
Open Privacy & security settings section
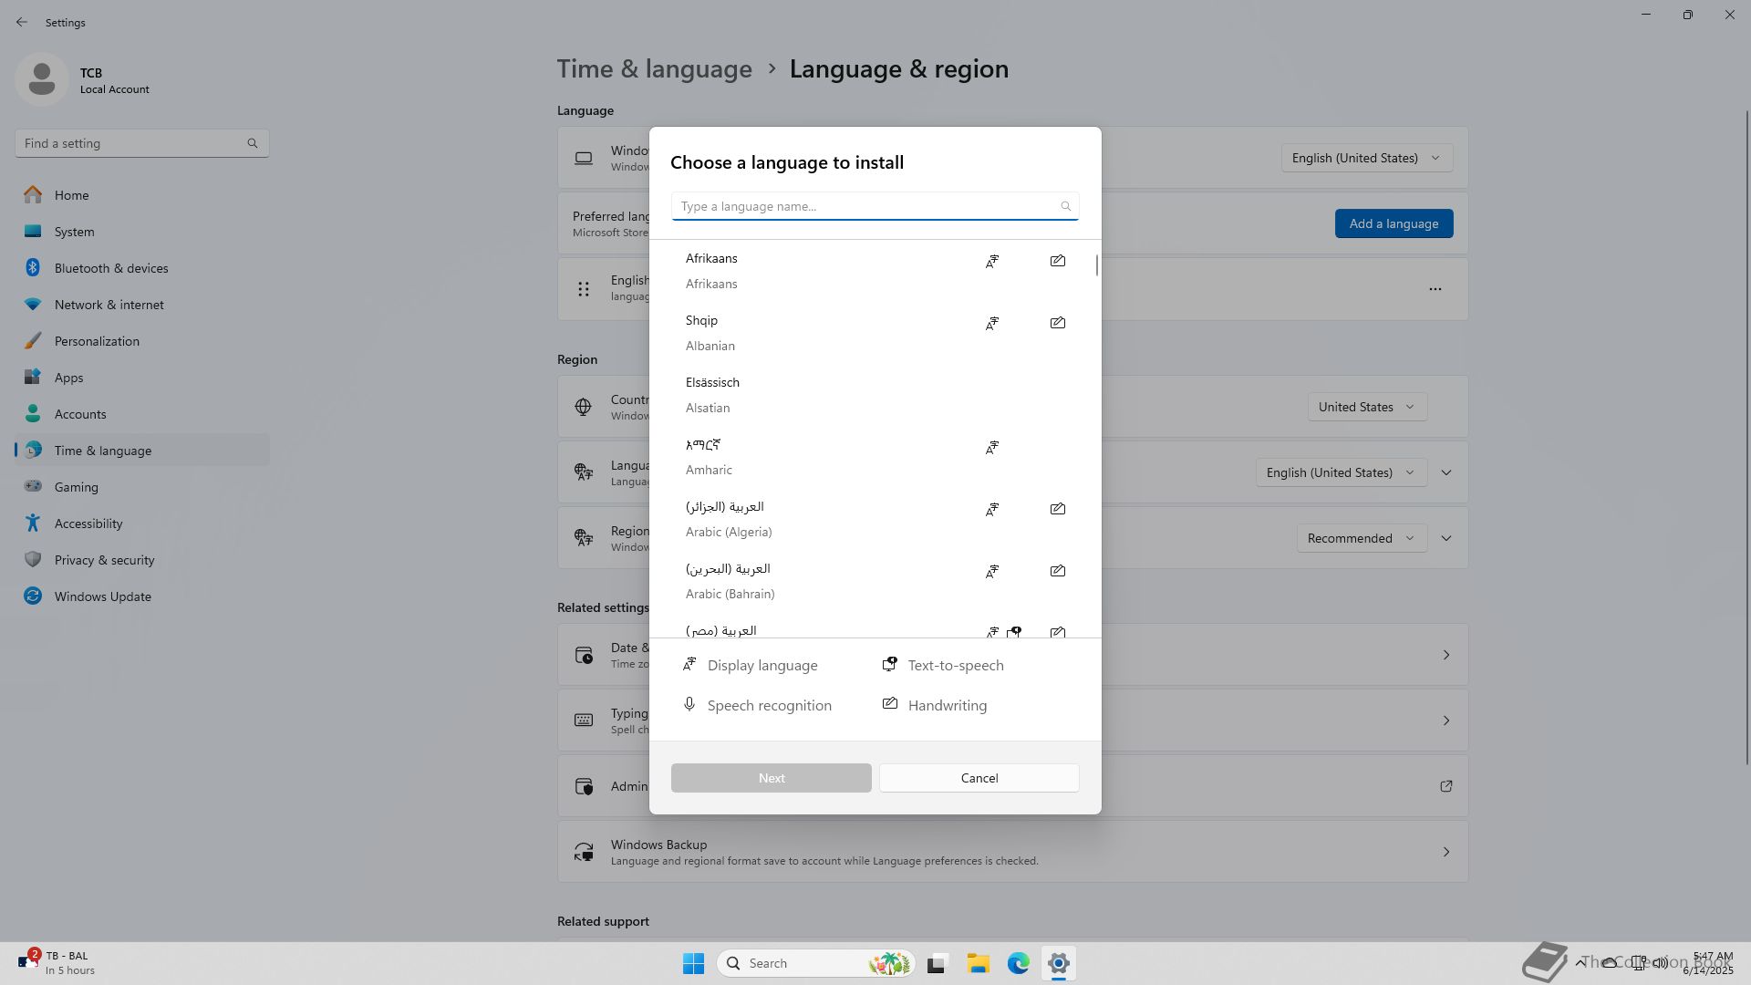104,560
